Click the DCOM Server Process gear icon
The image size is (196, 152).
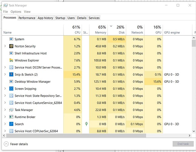pos(11,67)
